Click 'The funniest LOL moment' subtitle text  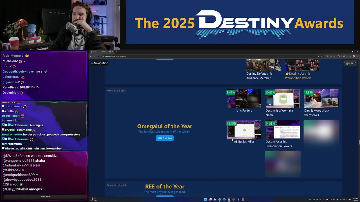[165, 132]
